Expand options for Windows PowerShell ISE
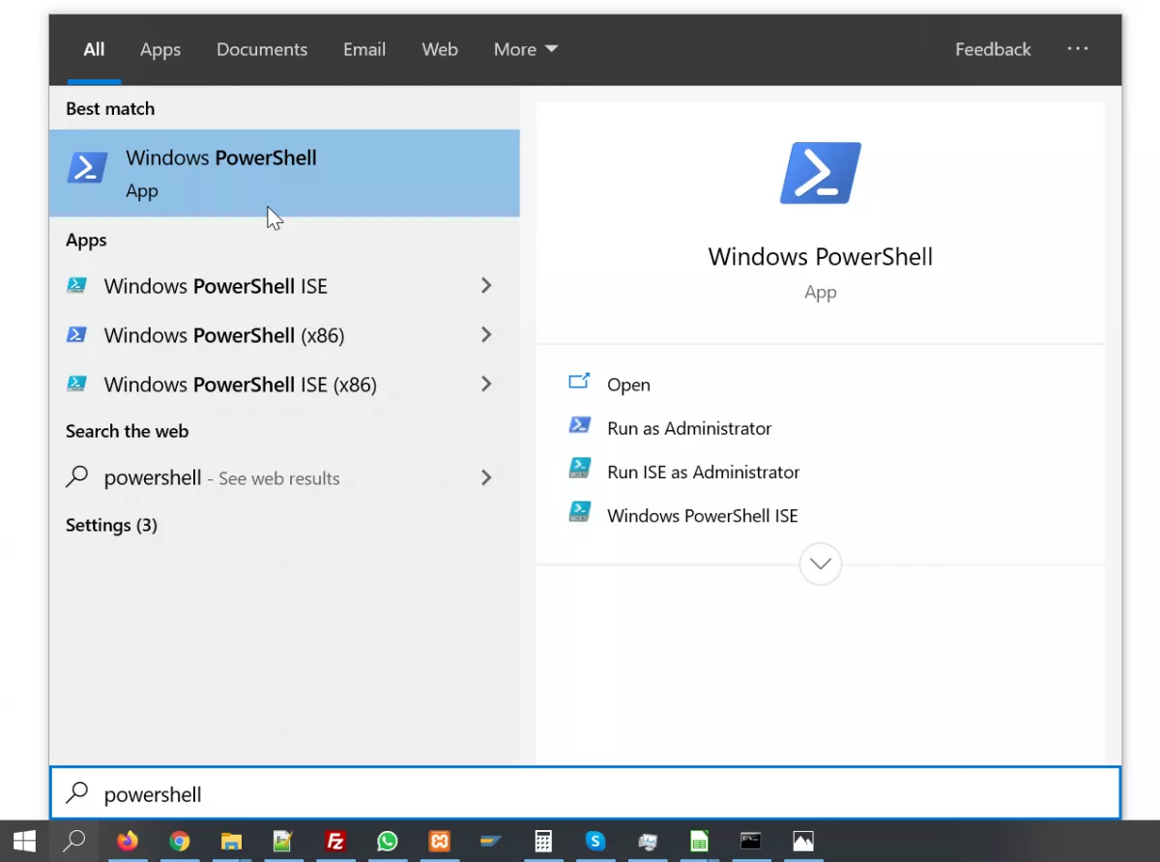Viewport: 1160px width, 862px height. (x=486, y=286)
